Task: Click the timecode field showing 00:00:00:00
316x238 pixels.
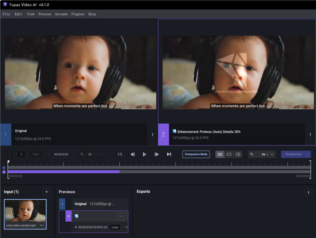Action: tap(61, 154)
